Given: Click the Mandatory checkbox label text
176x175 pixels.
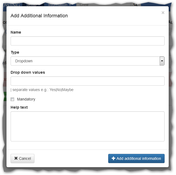Looking at the screenshot, I should [26, 99].
